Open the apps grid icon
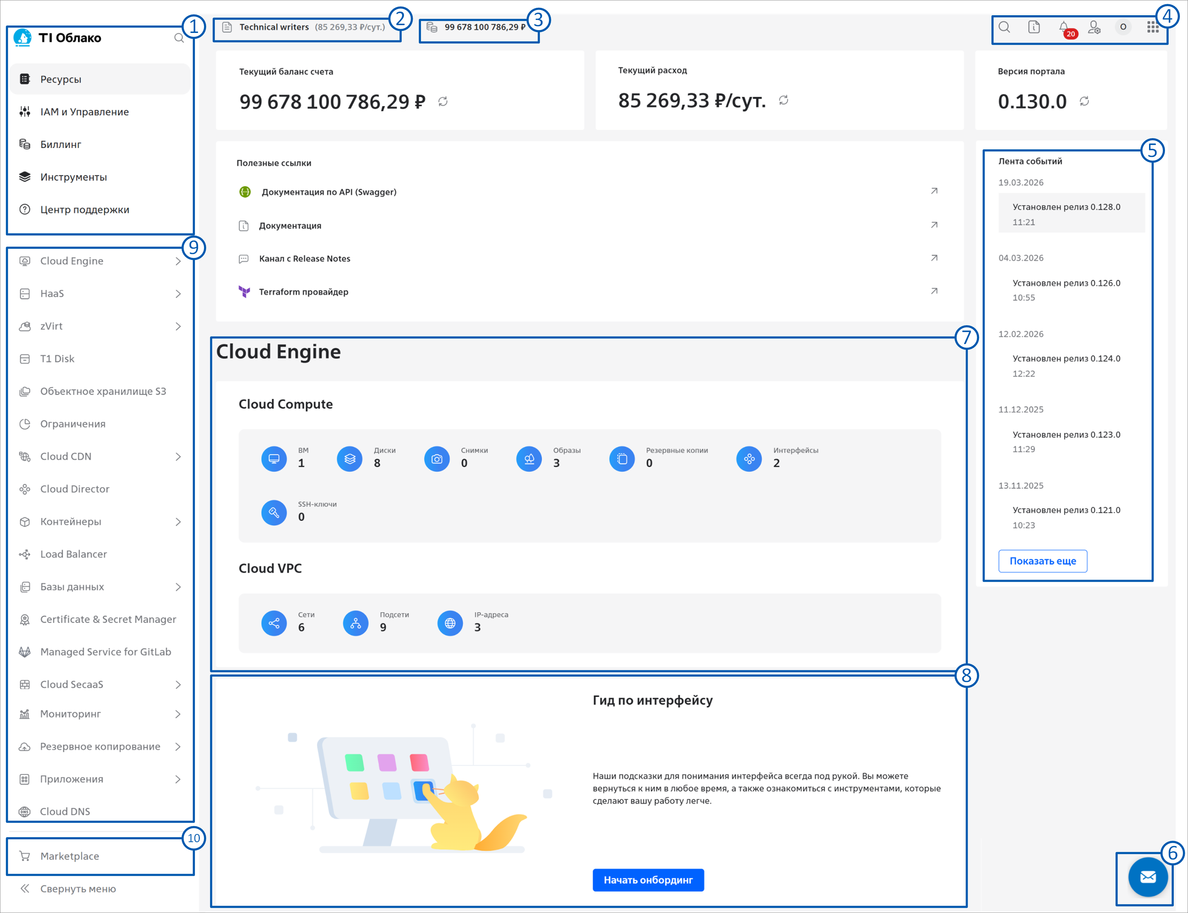The width and height of the screenshot is (1188, 913). click(x=1152, y=27)
